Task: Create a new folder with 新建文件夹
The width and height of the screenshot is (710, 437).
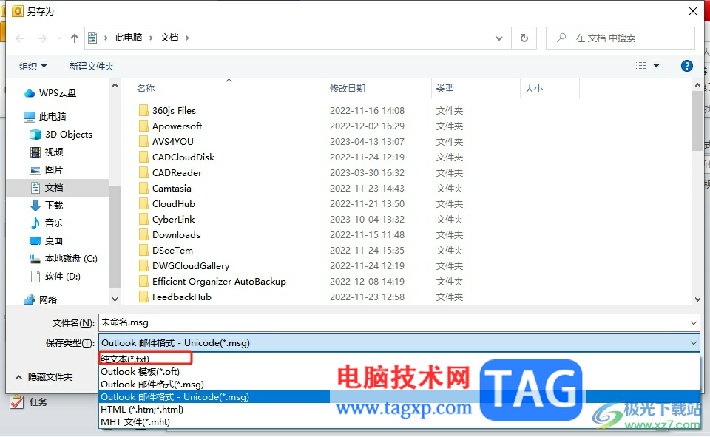Action: coord(92,66)
